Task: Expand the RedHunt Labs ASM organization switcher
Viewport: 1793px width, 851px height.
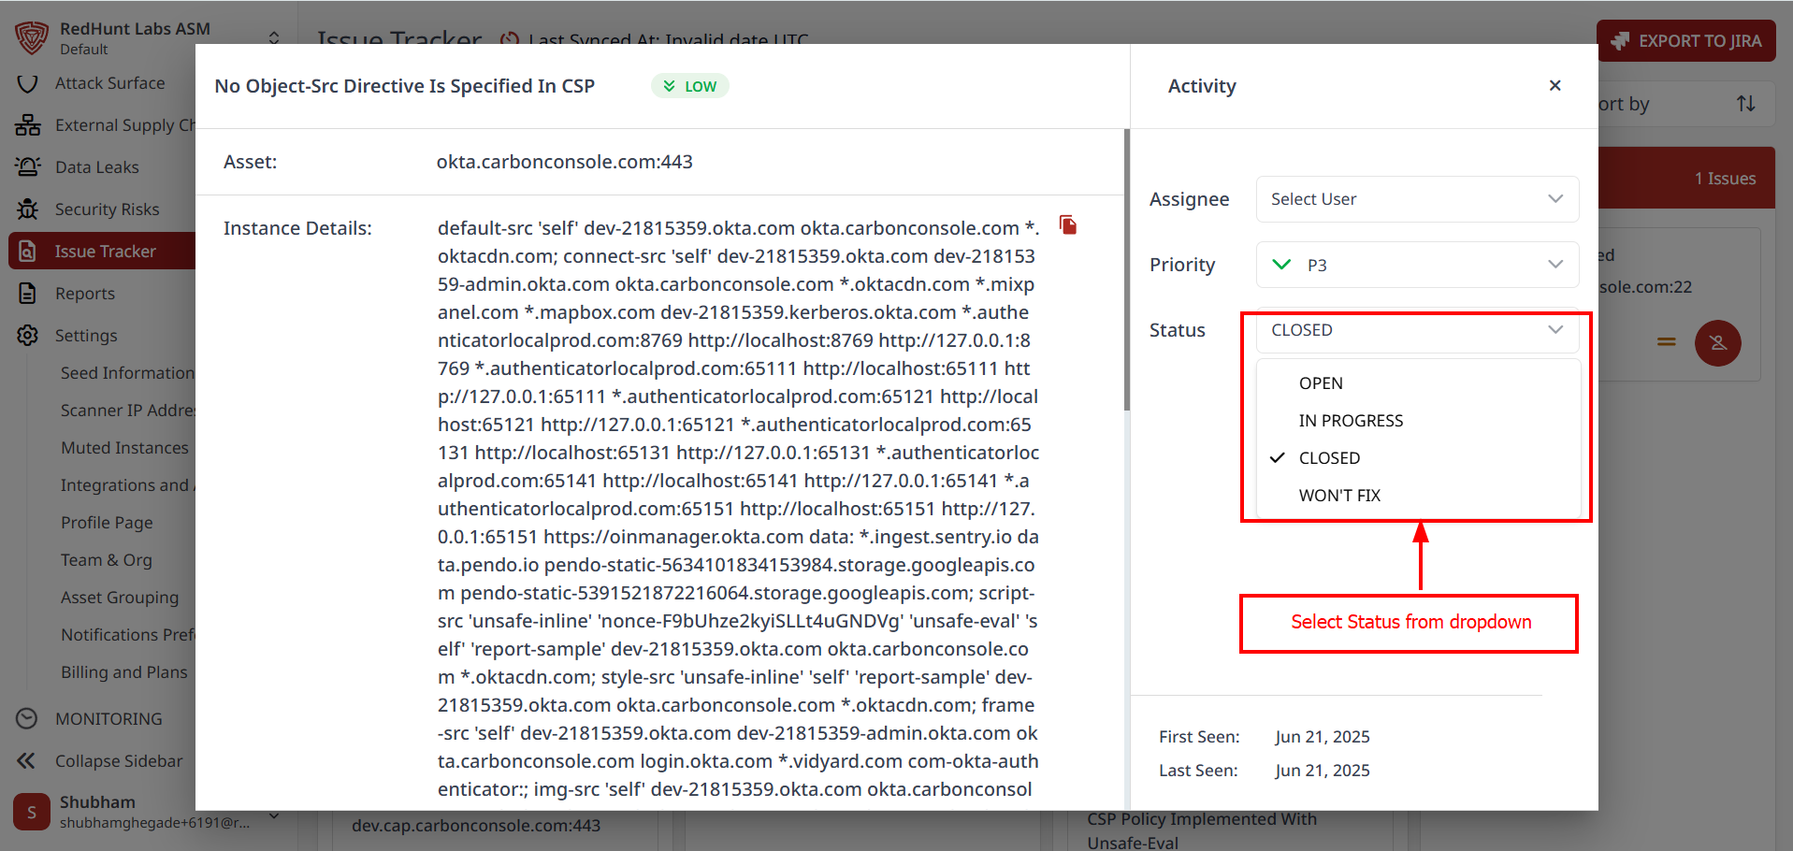Action: tap(274, 38)
